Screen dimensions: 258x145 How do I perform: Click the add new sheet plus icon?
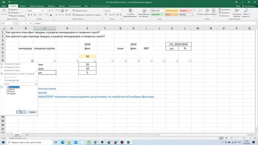[x=27, y=135]
